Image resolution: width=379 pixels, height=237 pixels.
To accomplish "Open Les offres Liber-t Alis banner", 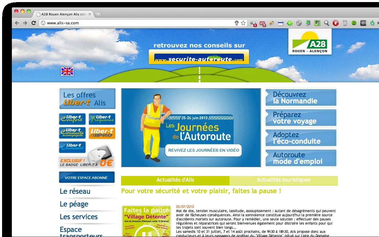I will point(87,99).
